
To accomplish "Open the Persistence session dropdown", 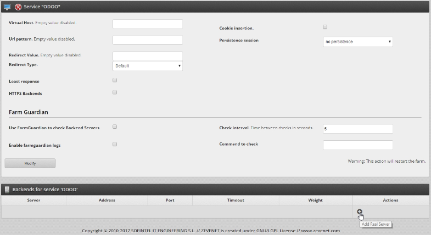I will 357,42.
